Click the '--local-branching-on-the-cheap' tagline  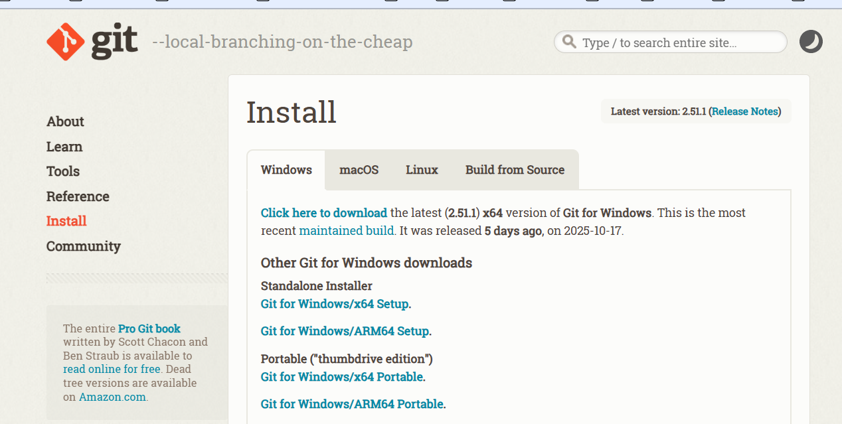pos(282,42)
